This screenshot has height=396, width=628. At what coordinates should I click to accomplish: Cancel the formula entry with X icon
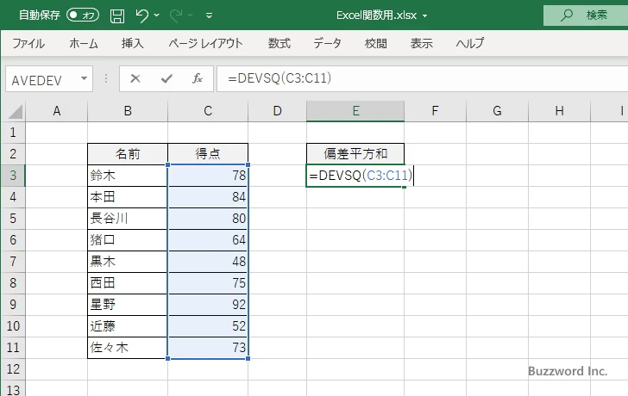tap(135, 78)
